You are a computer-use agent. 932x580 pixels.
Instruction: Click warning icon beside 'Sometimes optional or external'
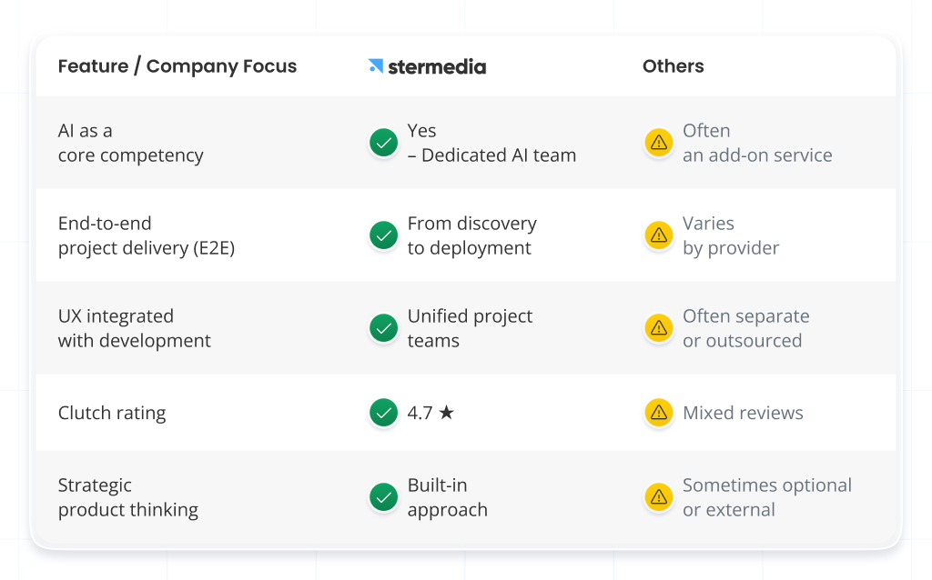point(659,497)
